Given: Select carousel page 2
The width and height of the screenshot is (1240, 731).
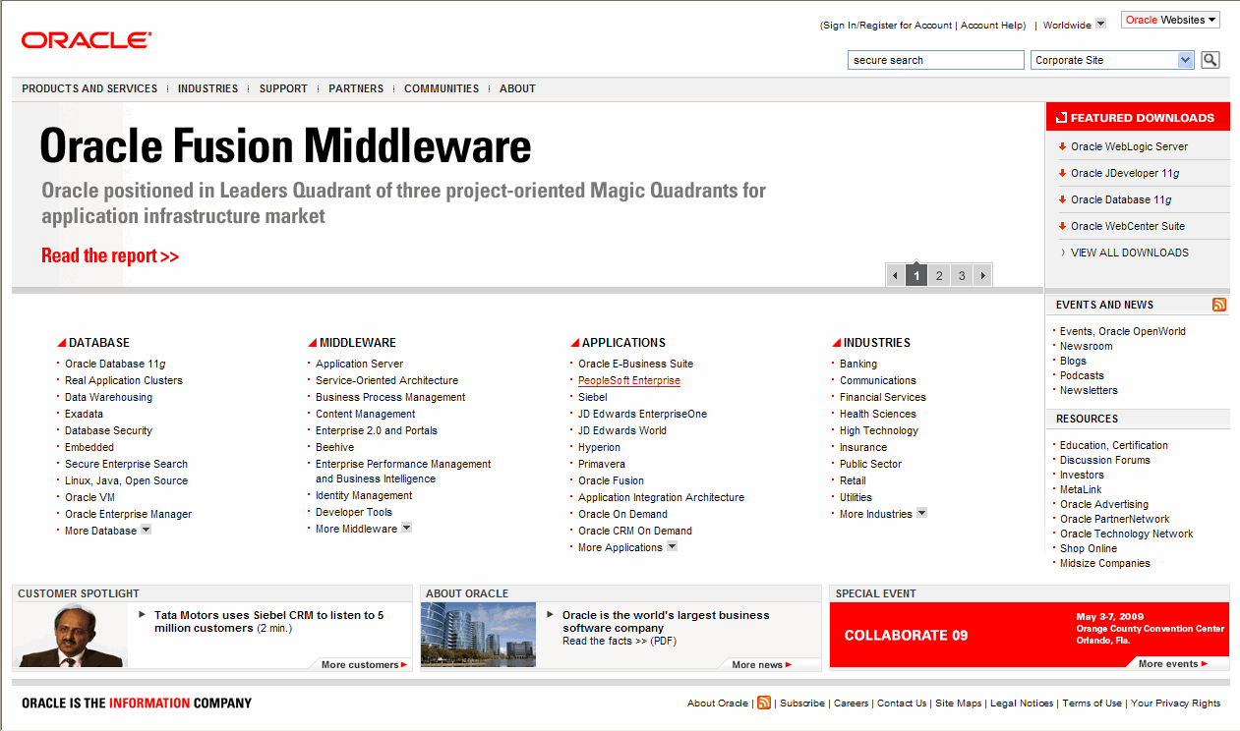Looking at the screenshot, I should (939, 275).
